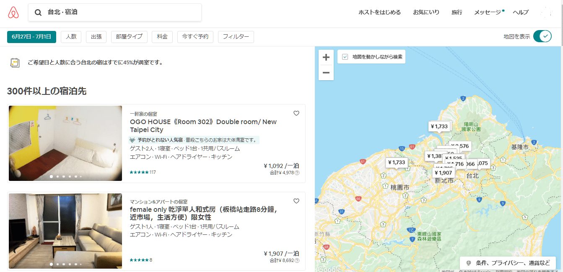Zoom out the map with minus button

click(326, 73)
